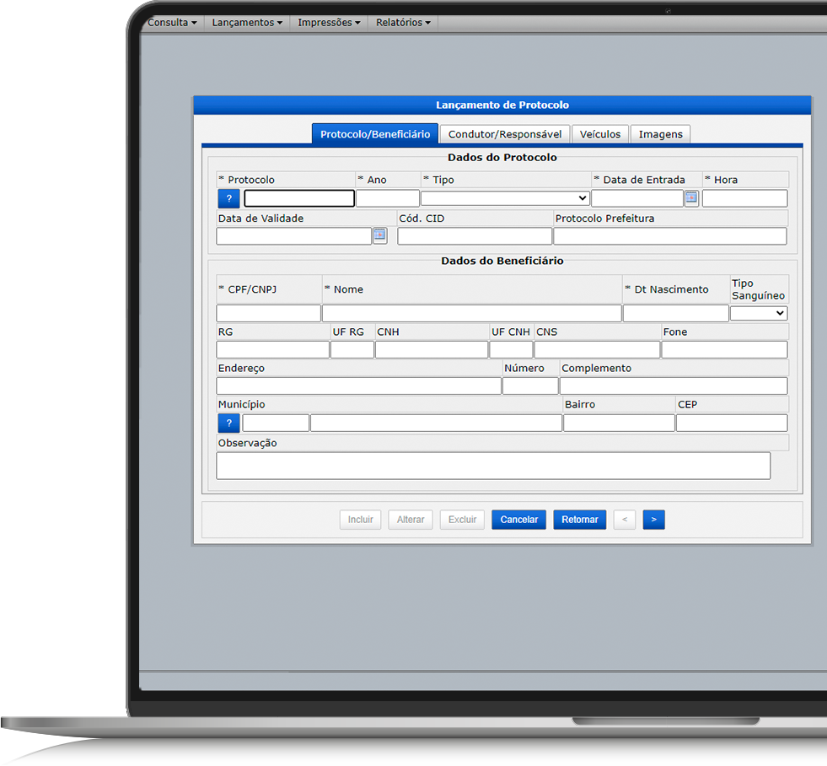Click the Município lookup question mark button

[229, 423]
